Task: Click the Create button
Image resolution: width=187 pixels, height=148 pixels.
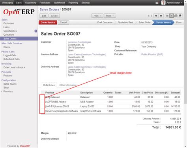Action: [54, 16]
